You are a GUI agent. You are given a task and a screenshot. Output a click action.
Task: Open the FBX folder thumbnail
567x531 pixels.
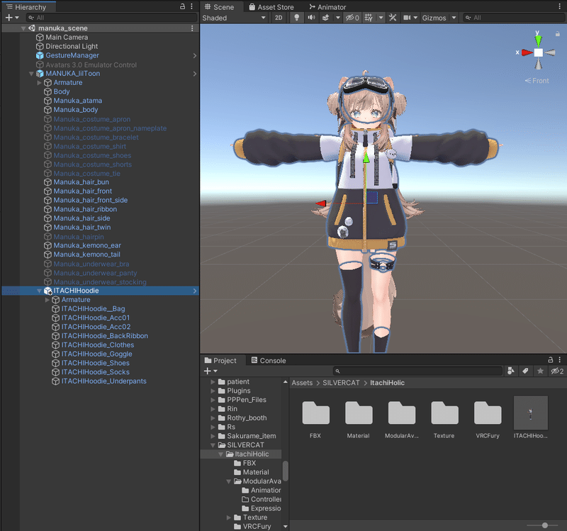tap(315, 413)
